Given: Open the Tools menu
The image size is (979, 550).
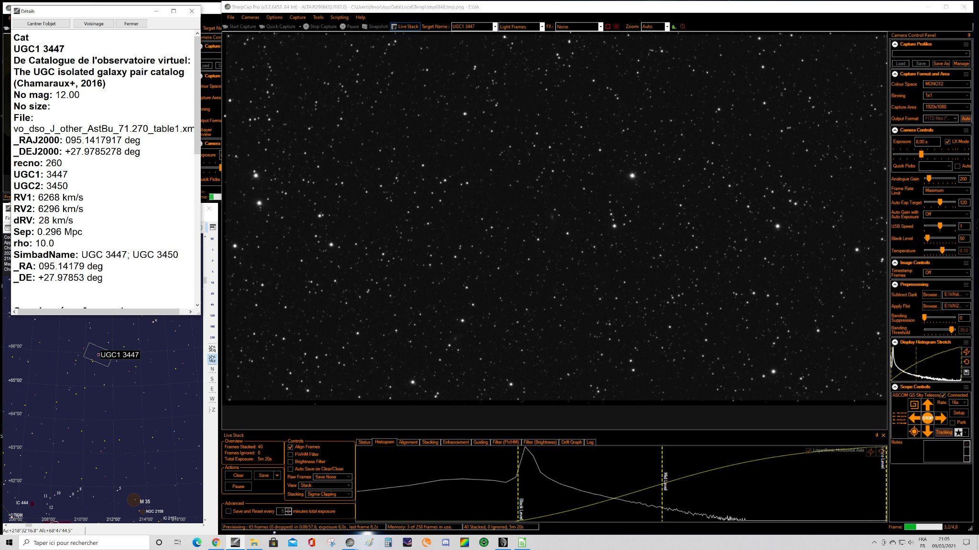Looking at the screenshot, I should click(318, 17).
